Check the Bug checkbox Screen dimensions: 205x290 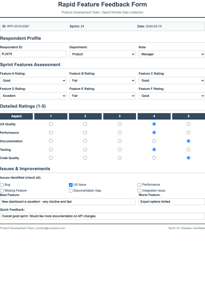click(x=2, y=185)
